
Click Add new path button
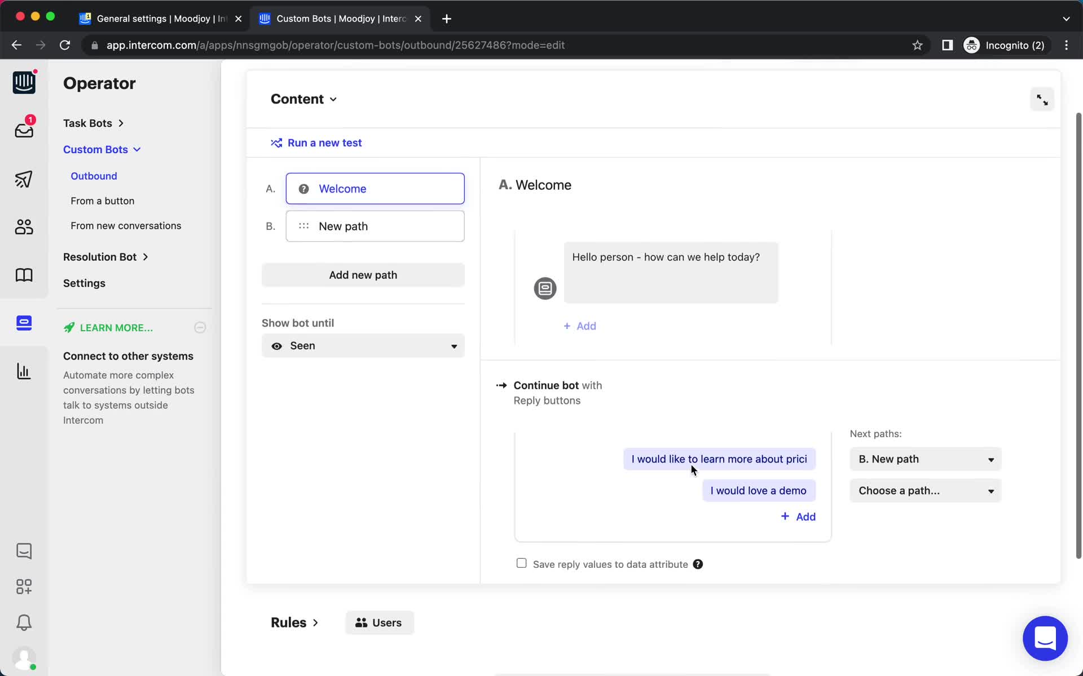363,274
